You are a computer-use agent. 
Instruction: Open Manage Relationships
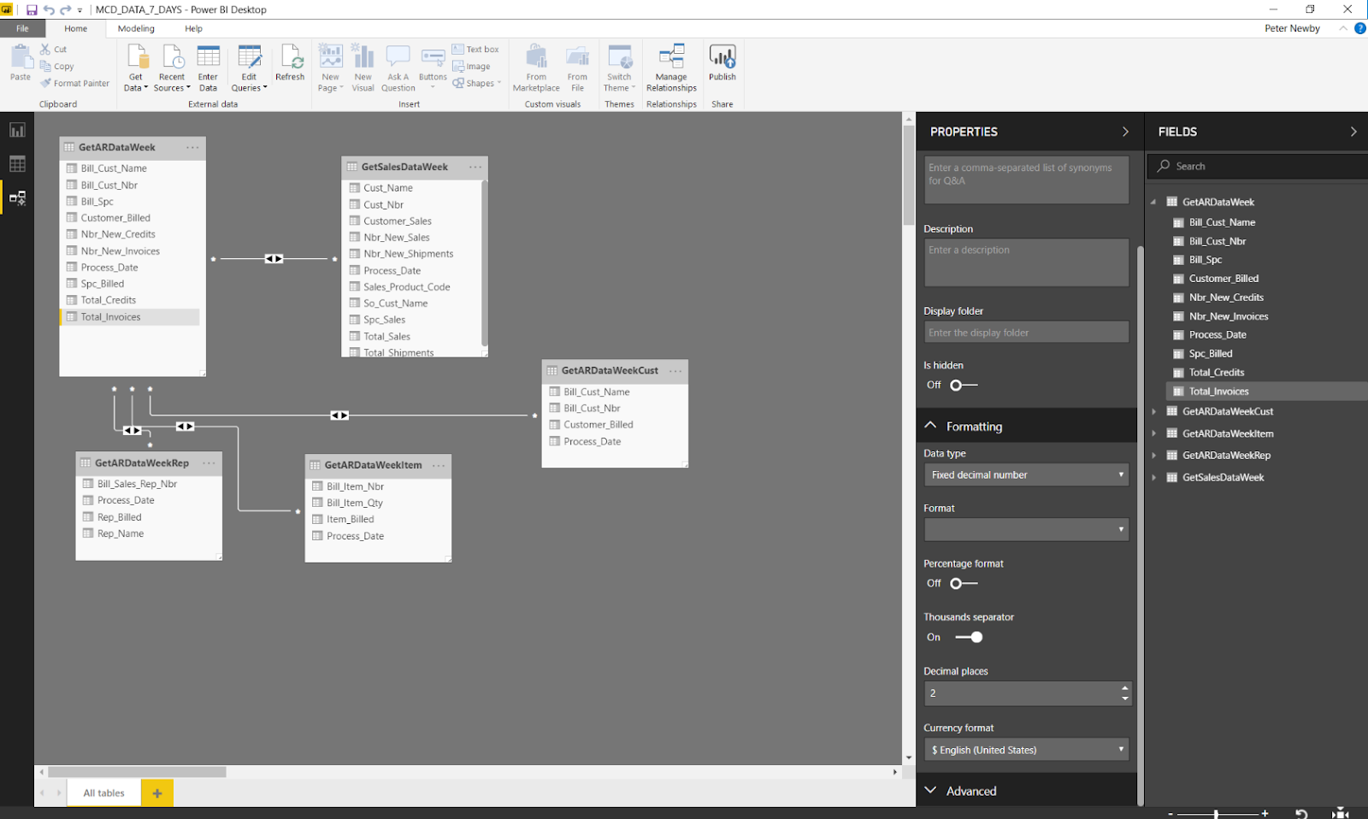tap(671, 68)
